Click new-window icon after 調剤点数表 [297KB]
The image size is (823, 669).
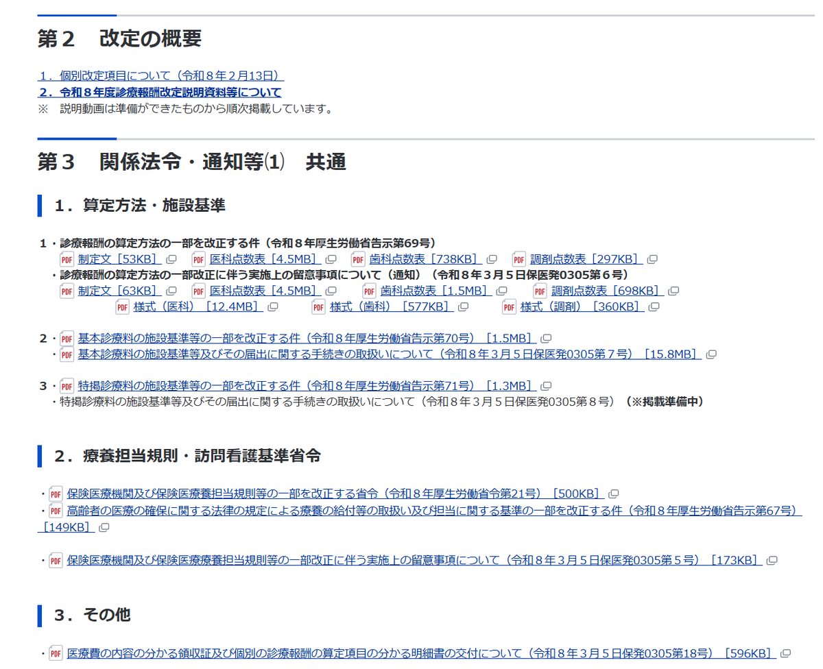(652, 260)
